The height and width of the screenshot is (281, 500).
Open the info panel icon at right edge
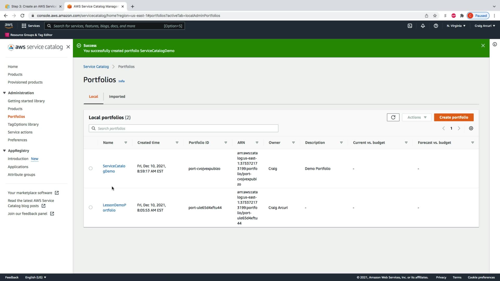(495, 44)
